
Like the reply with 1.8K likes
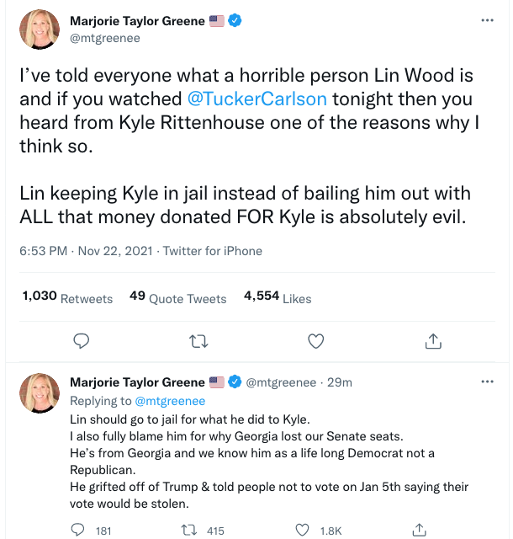[x=303, y=531]
